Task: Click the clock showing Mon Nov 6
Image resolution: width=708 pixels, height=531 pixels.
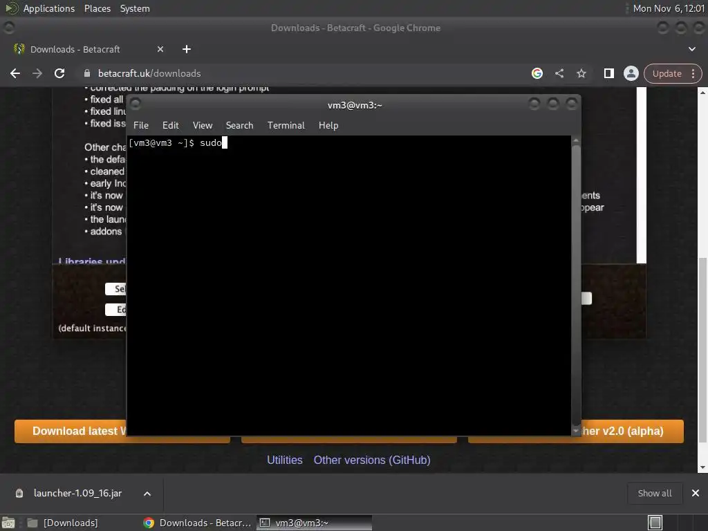Action: click(669, 8)
